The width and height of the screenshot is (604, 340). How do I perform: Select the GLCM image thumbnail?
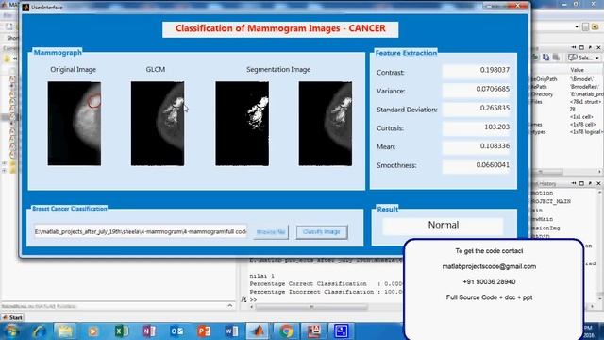pyautogui.click(x=158, y=124)
